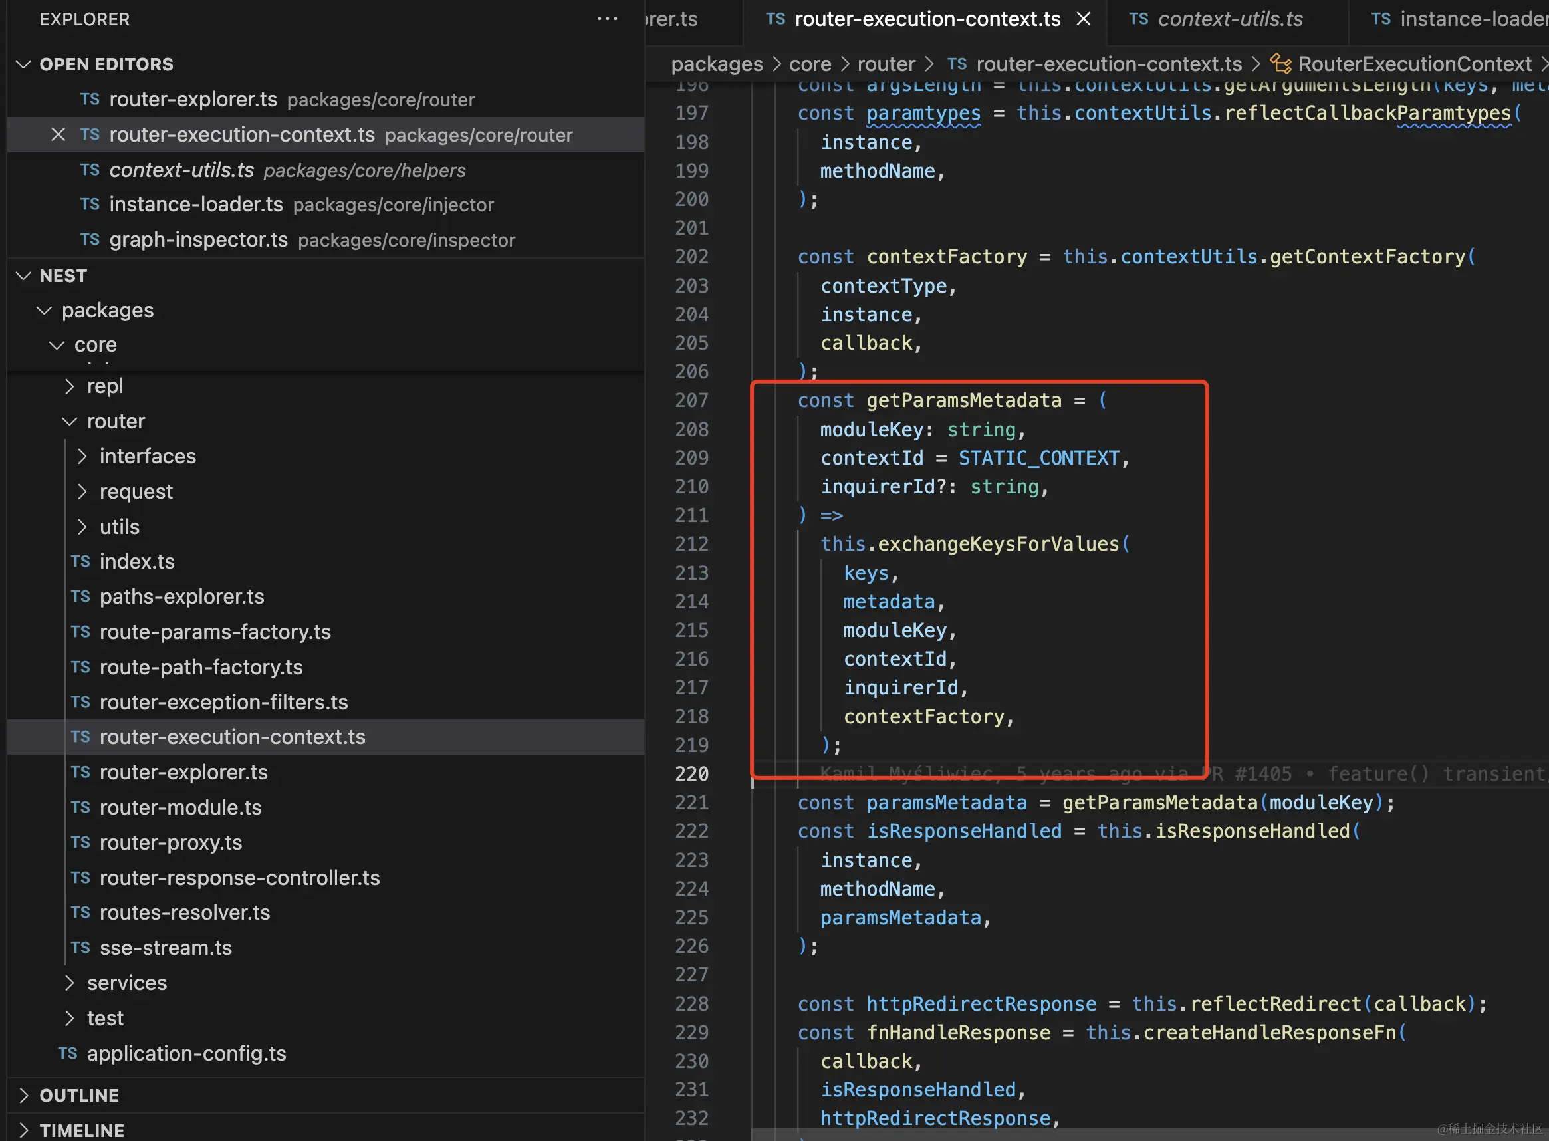Select router-execution-context.ts in file tree

coord(325,737)
